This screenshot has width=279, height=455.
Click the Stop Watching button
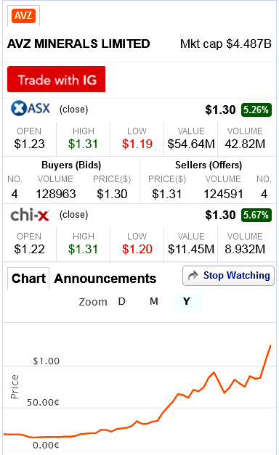[228, 276]
